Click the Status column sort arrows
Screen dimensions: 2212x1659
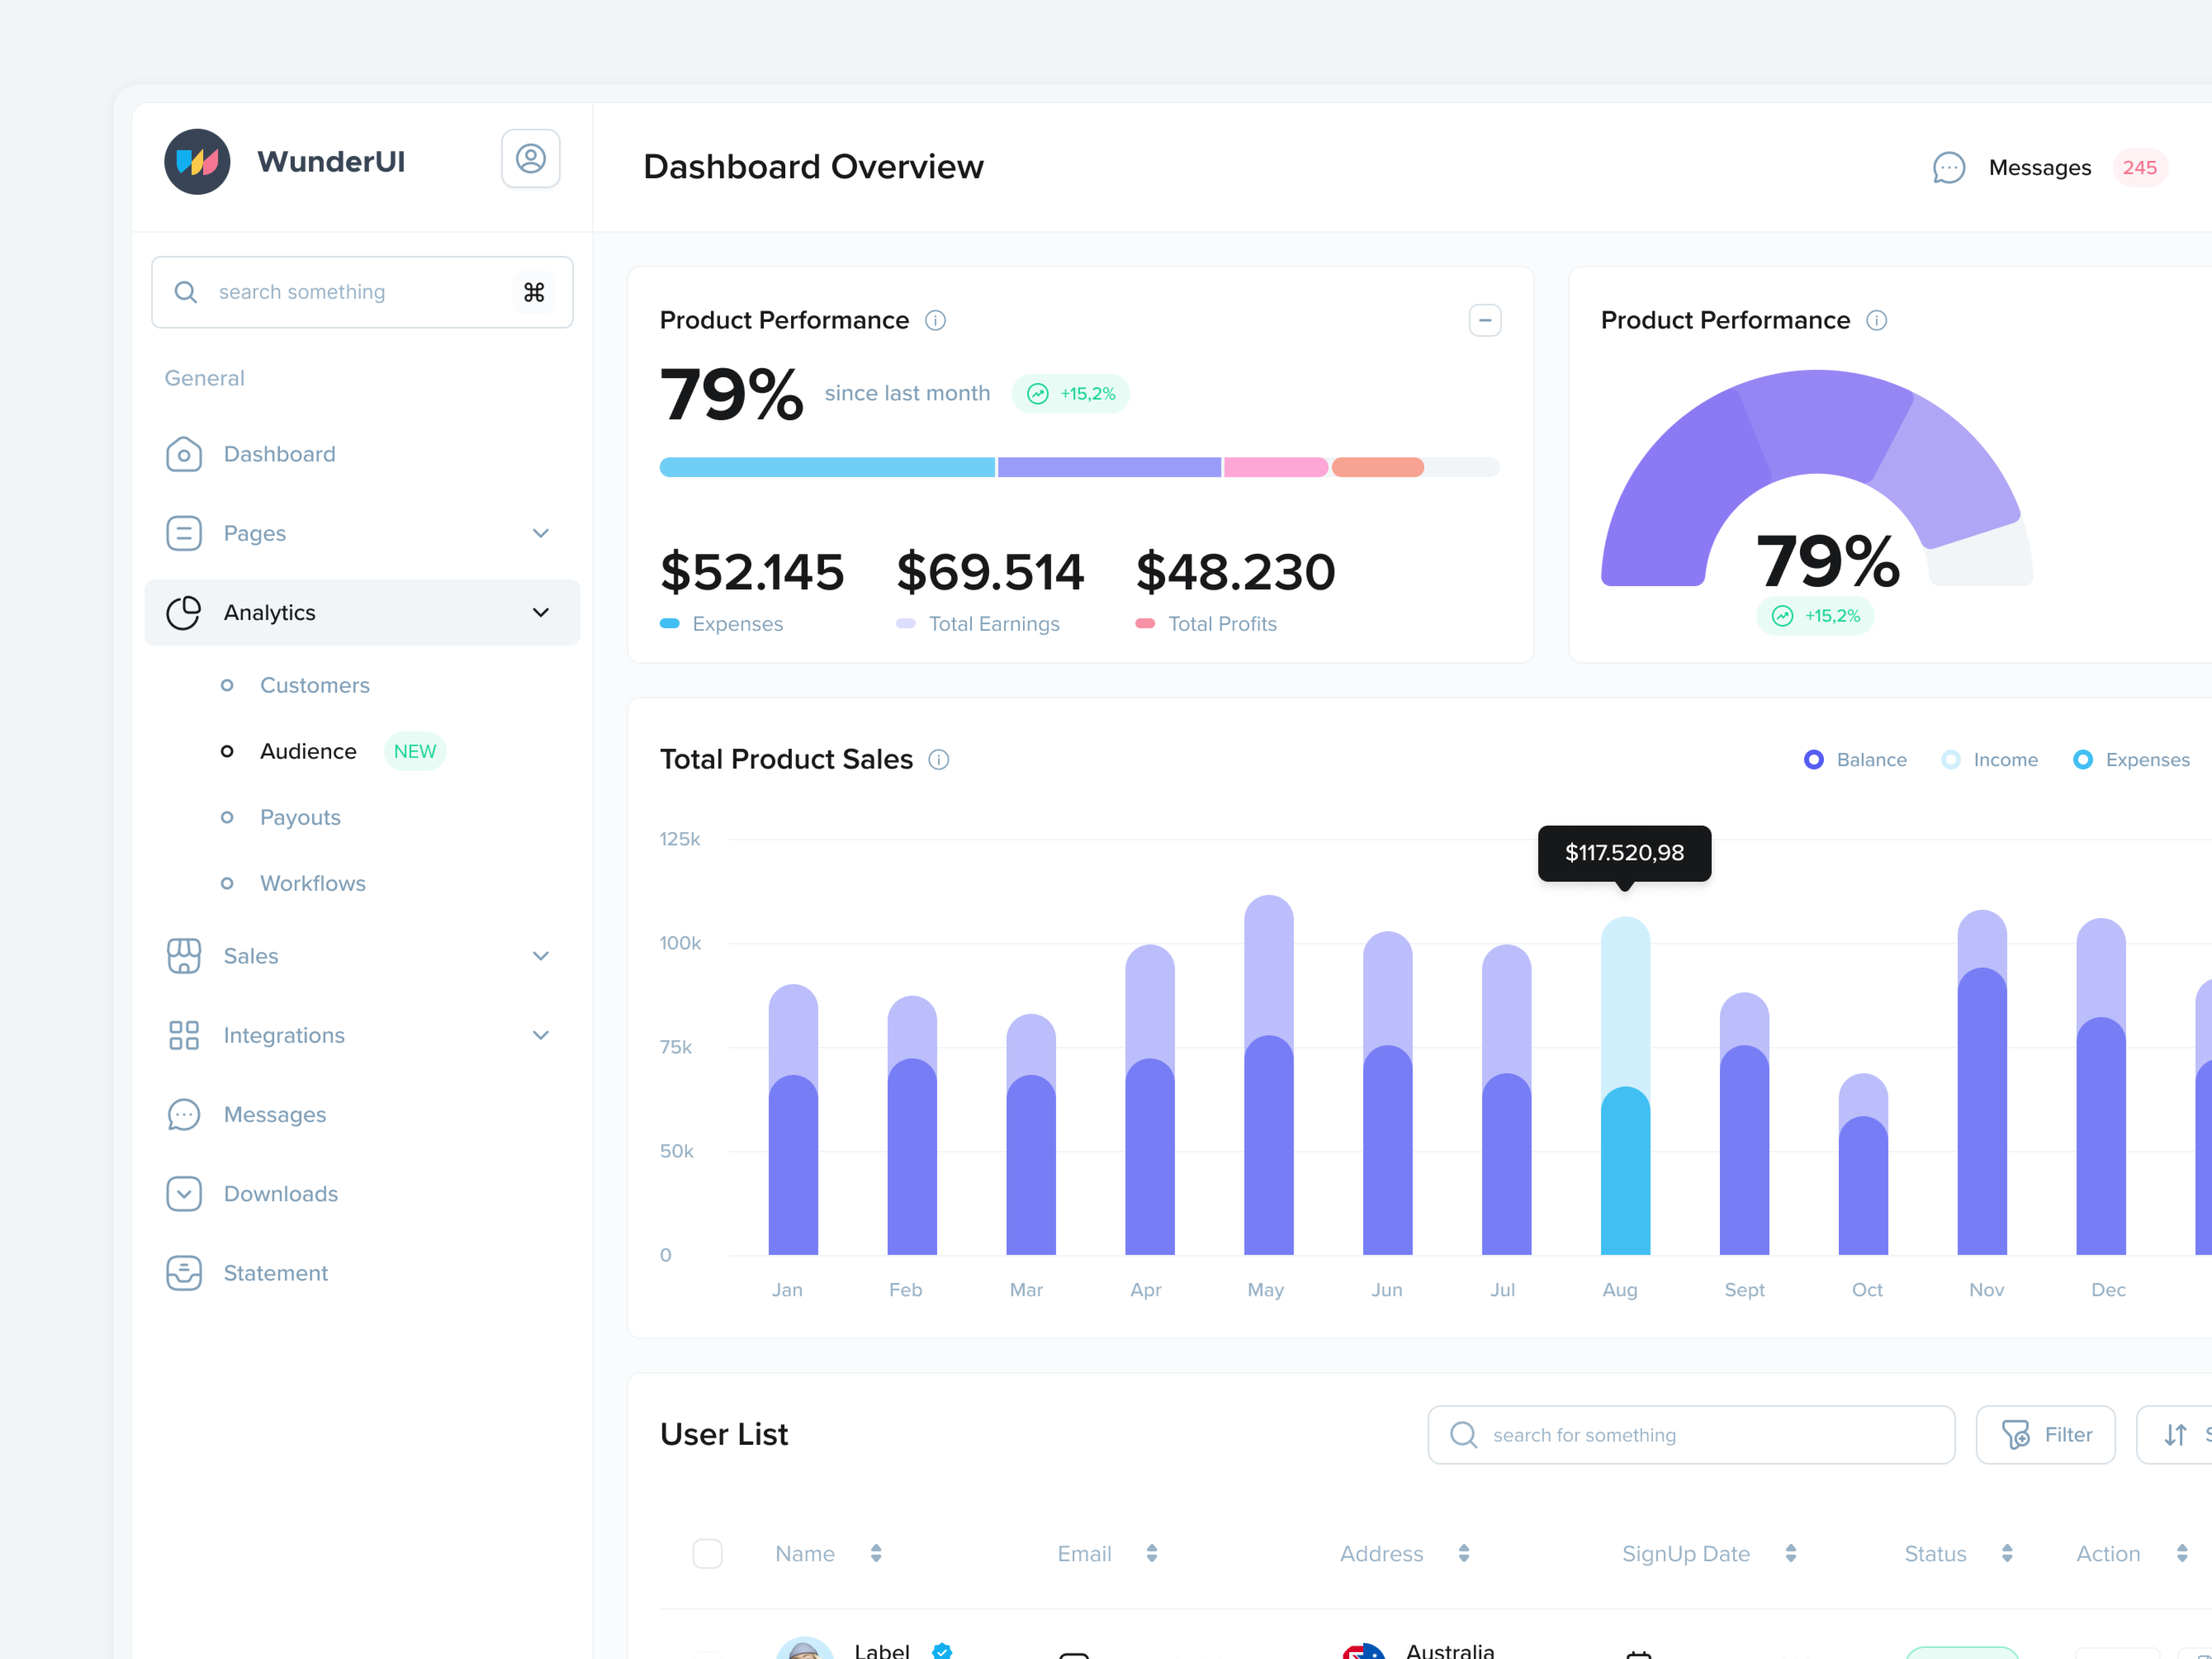[2007, 1553]
